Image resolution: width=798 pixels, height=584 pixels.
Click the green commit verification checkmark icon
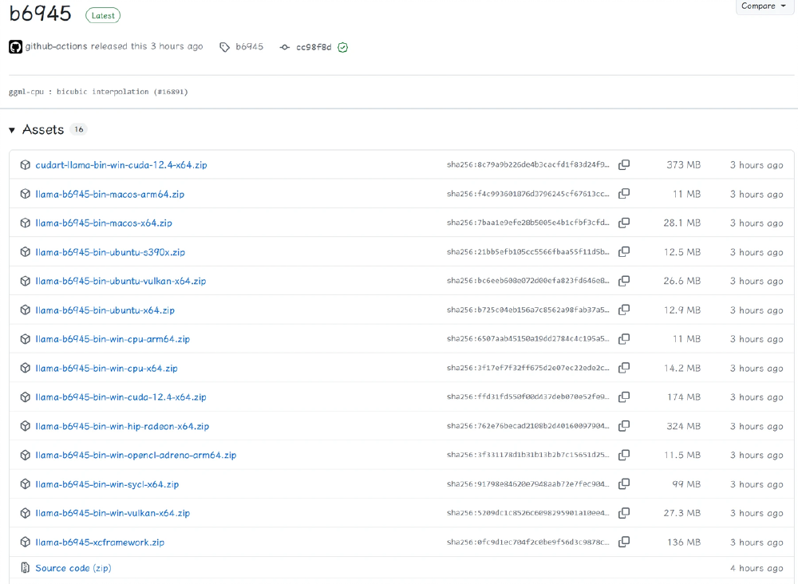(x=342, y=47)
